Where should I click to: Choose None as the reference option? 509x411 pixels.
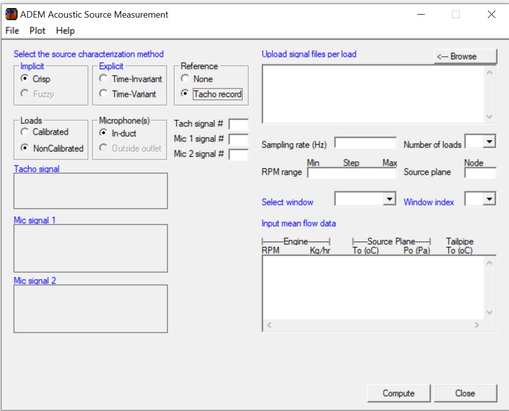pos(185,79)
